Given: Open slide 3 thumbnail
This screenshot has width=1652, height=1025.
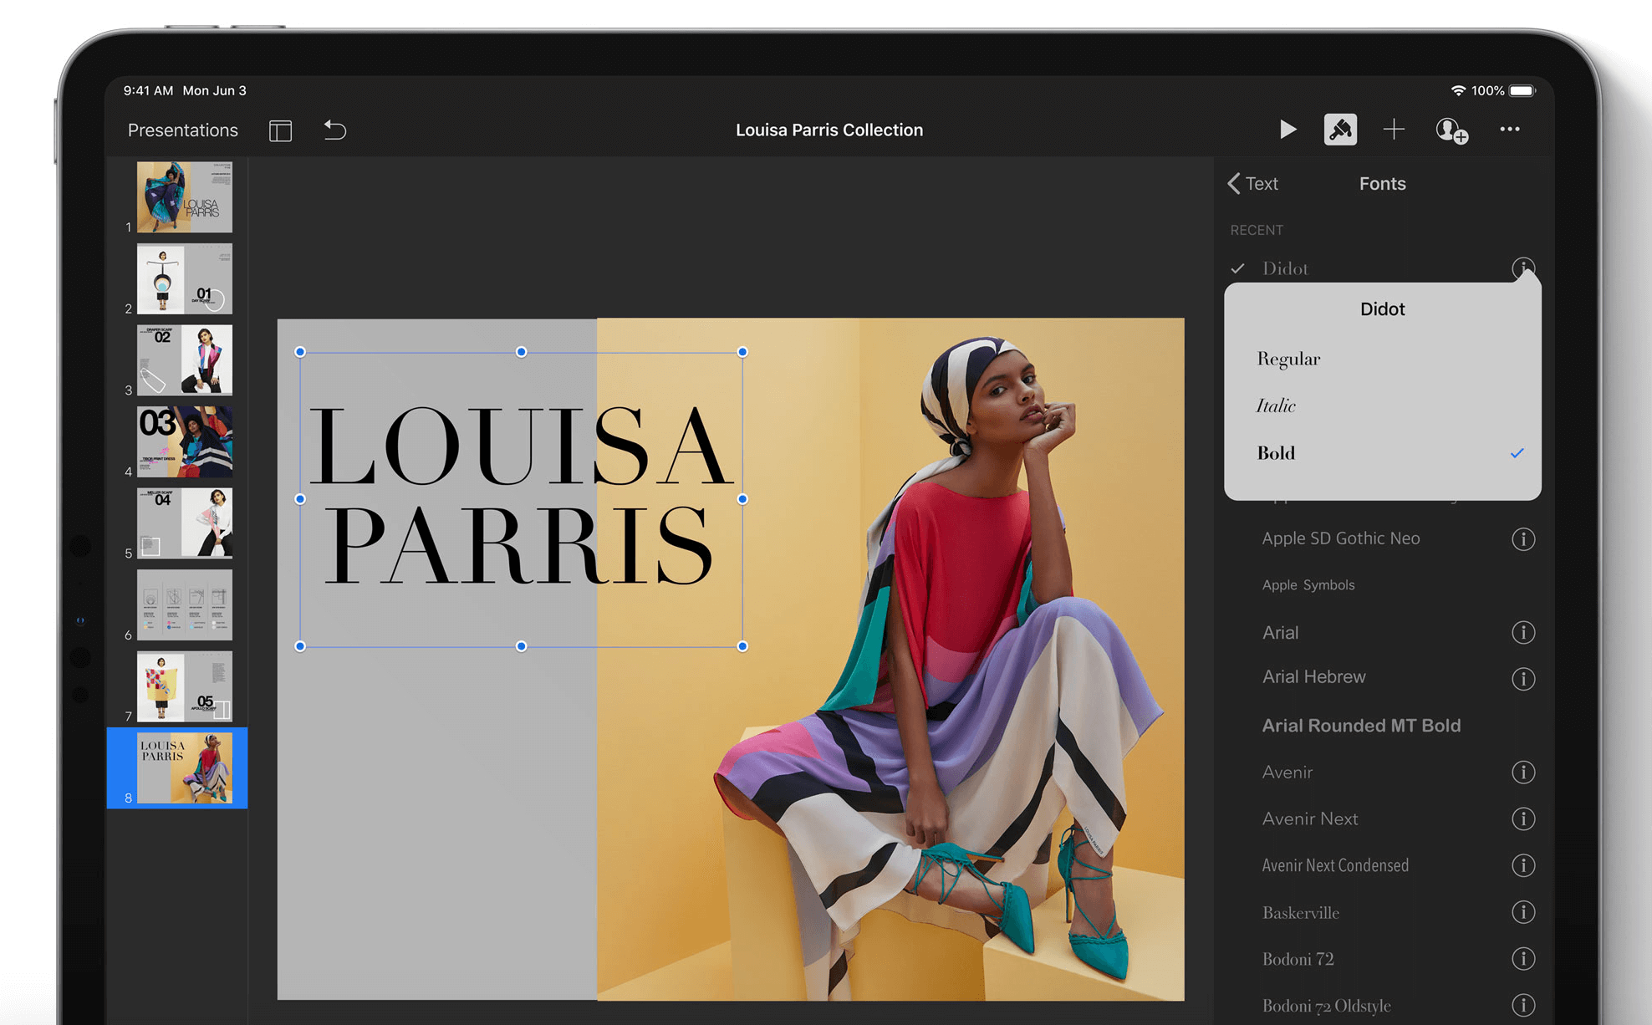Looking at the screenshot, I should [185, 360].
